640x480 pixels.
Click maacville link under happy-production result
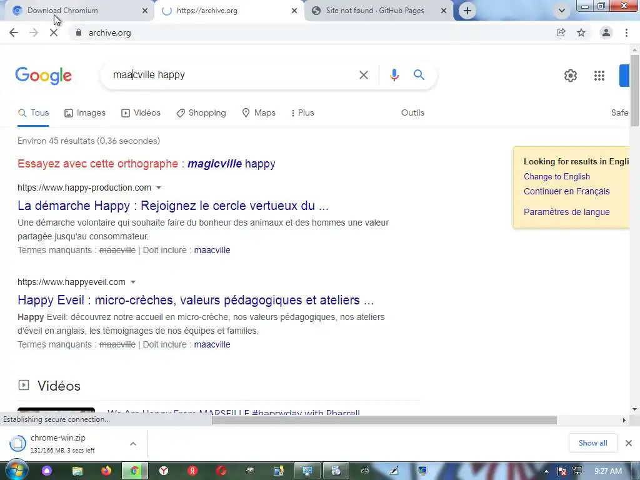pyautogui.click(x=212, y=250)
